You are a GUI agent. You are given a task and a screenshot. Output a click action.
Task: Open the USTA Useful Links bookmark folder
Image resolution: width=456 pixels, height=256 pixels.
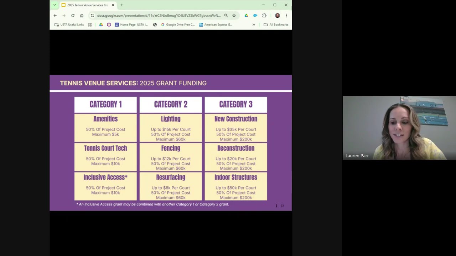tap(69, 25)
